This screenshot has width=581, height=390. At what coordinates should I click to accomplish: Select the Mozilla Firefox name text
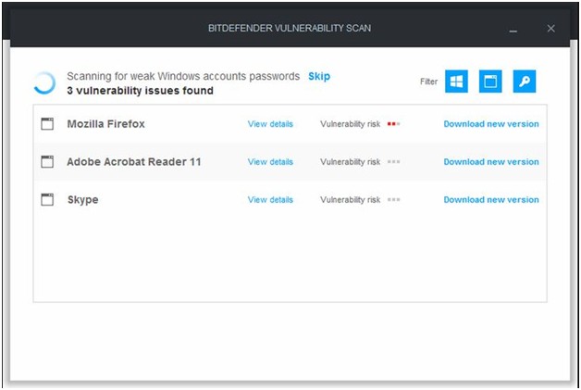click(x=106, y=124)
